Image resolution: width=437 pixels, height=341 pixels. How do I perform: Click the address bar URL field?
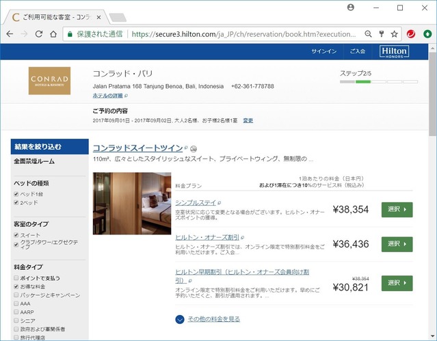point(243,34)
